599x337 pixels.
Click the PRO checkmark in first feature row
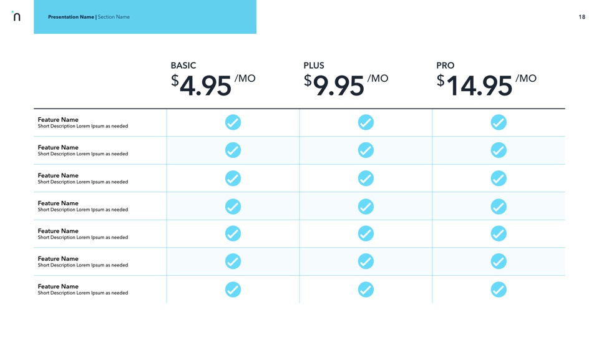(x=499, y=122)
